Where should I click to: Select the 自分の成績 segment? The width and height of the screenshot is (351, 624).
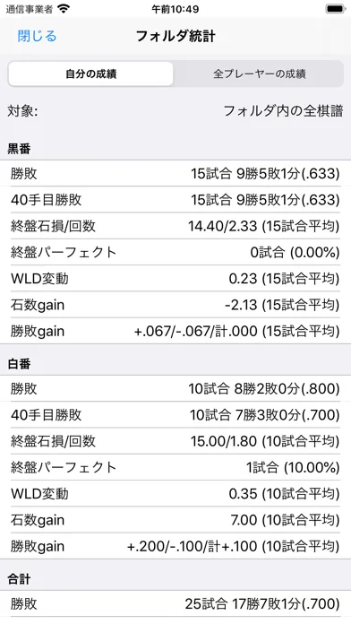(x=91, y=74)
